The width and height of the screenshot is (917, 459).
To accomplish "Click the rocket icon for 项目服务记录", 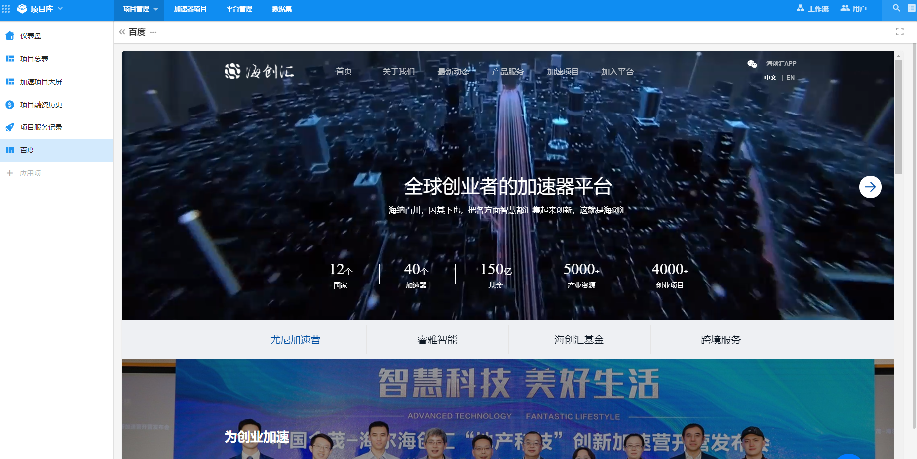I will (x=10, y=127).
